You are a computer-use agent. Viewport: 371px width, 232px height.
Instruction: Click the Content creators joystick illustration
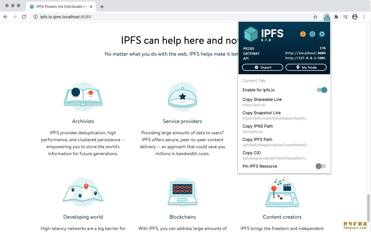click(x=282, y=192)
